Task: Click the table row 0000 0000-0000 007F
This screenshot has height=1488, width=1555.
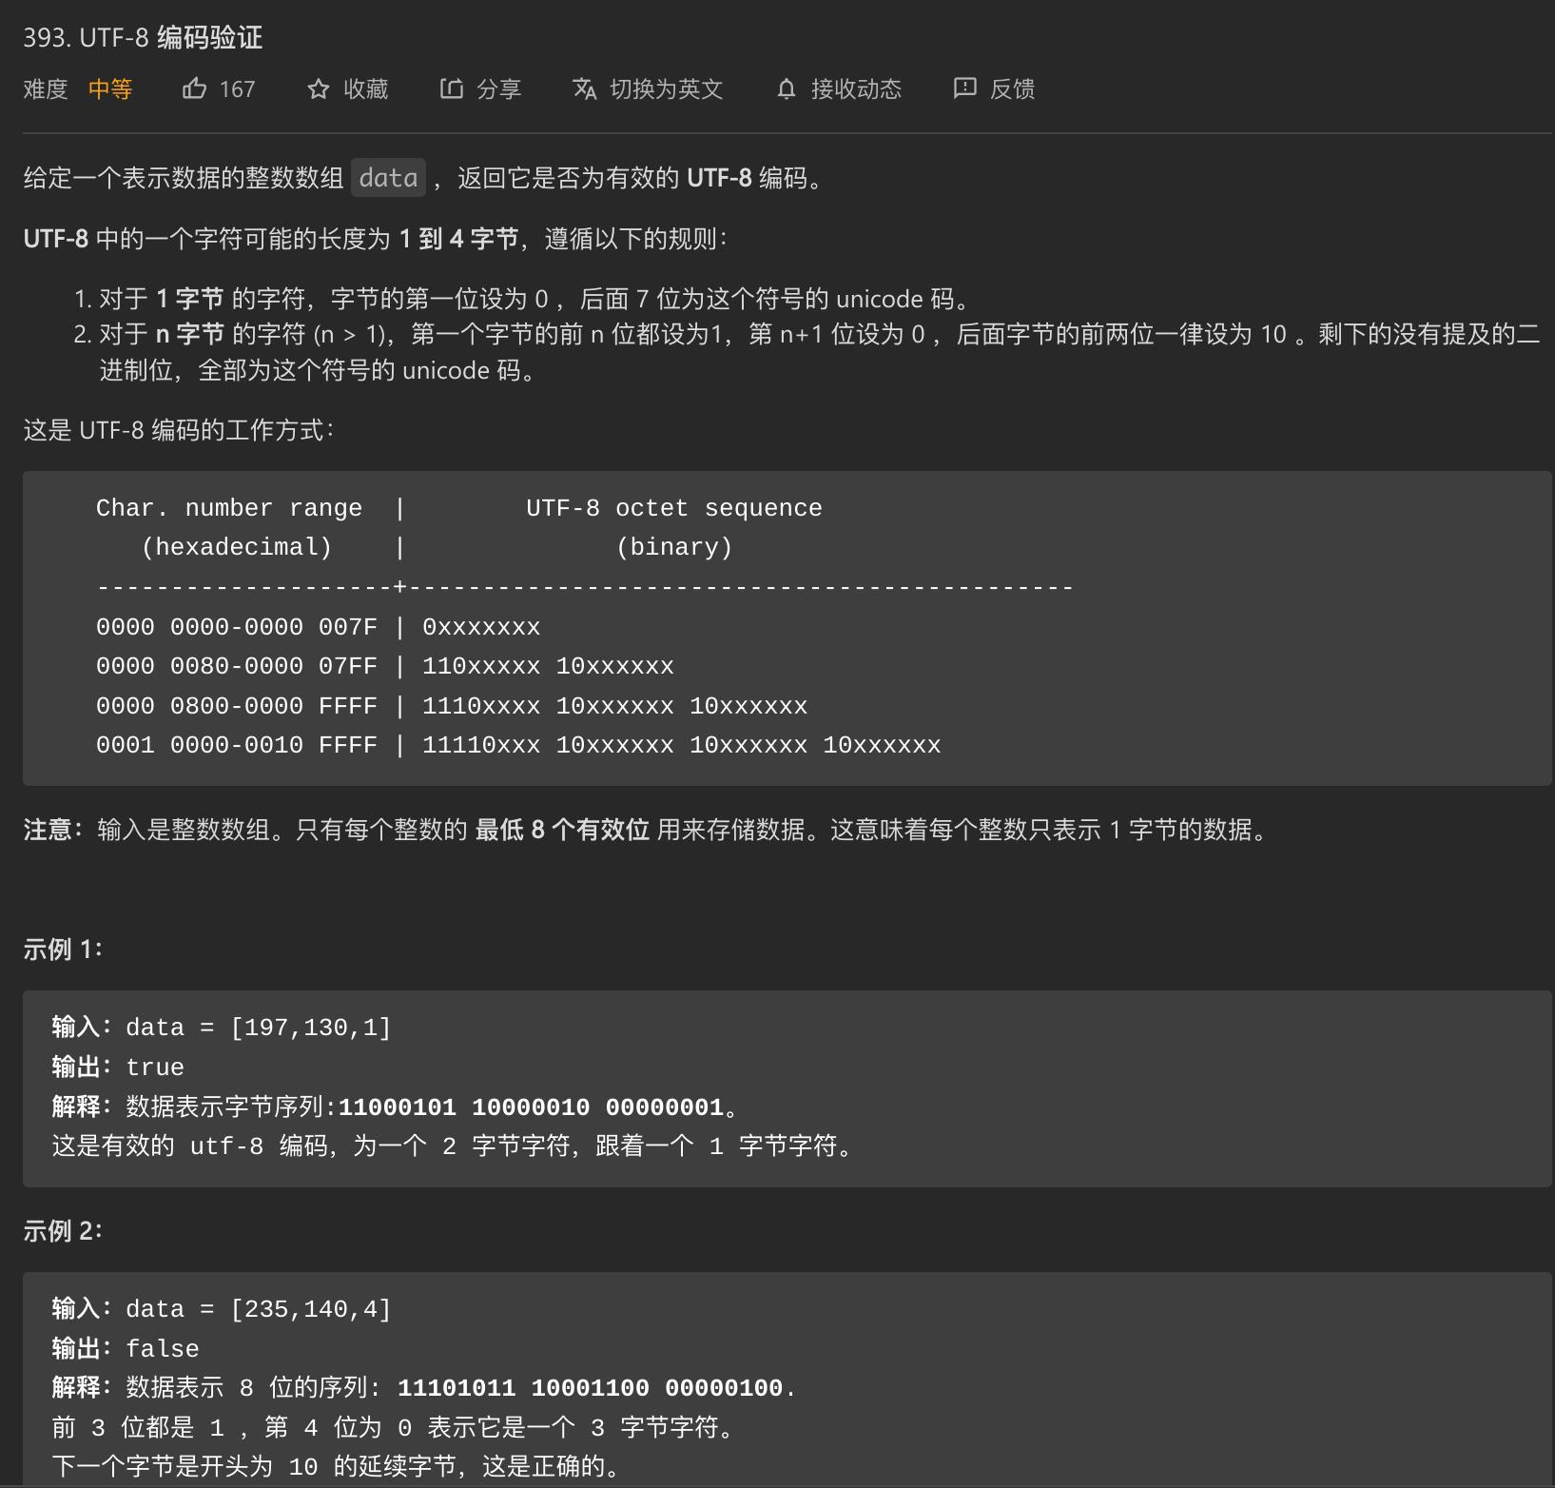Action: [318, 627]
